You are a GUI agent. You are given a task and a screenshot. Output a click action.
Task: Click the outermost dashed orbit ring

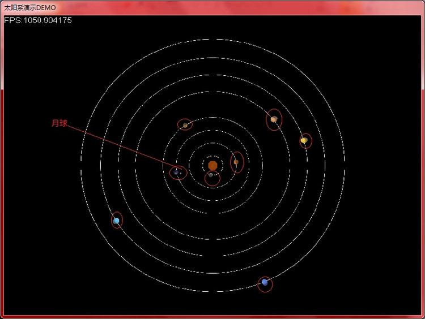coord(212,39)
